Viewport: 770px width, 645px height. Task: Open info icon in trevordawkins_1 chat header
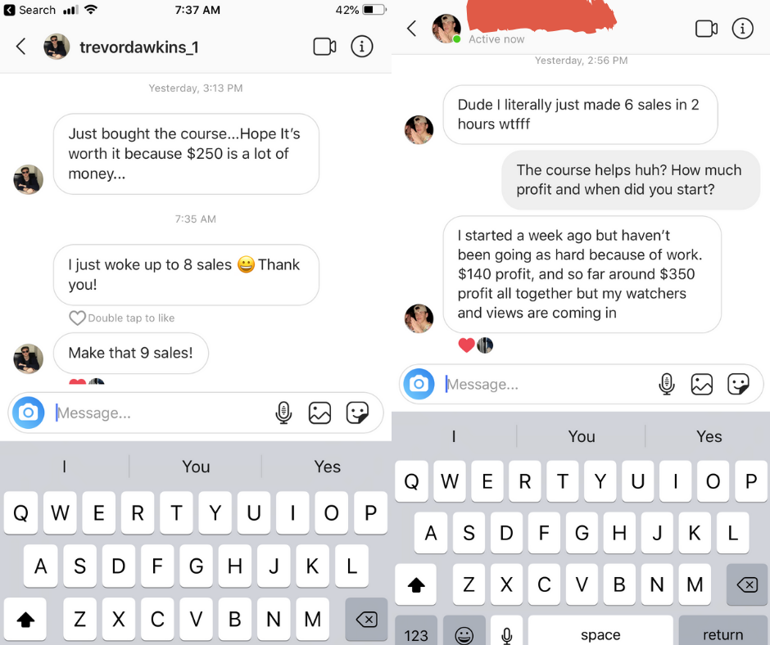point(362,47)
